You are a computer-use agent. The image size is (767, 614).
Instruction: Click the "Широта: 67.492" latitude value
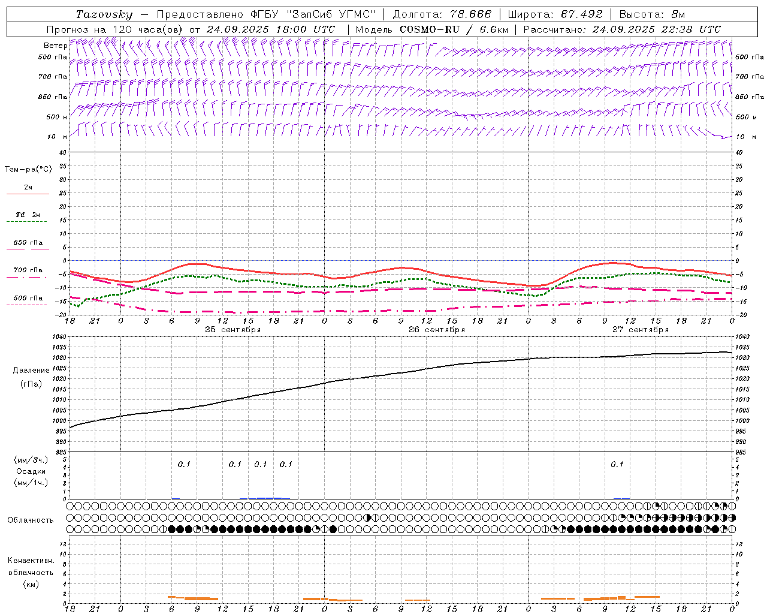point(555,14)
